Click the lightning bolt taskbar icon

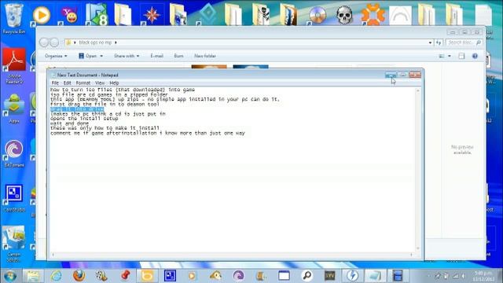352,276
